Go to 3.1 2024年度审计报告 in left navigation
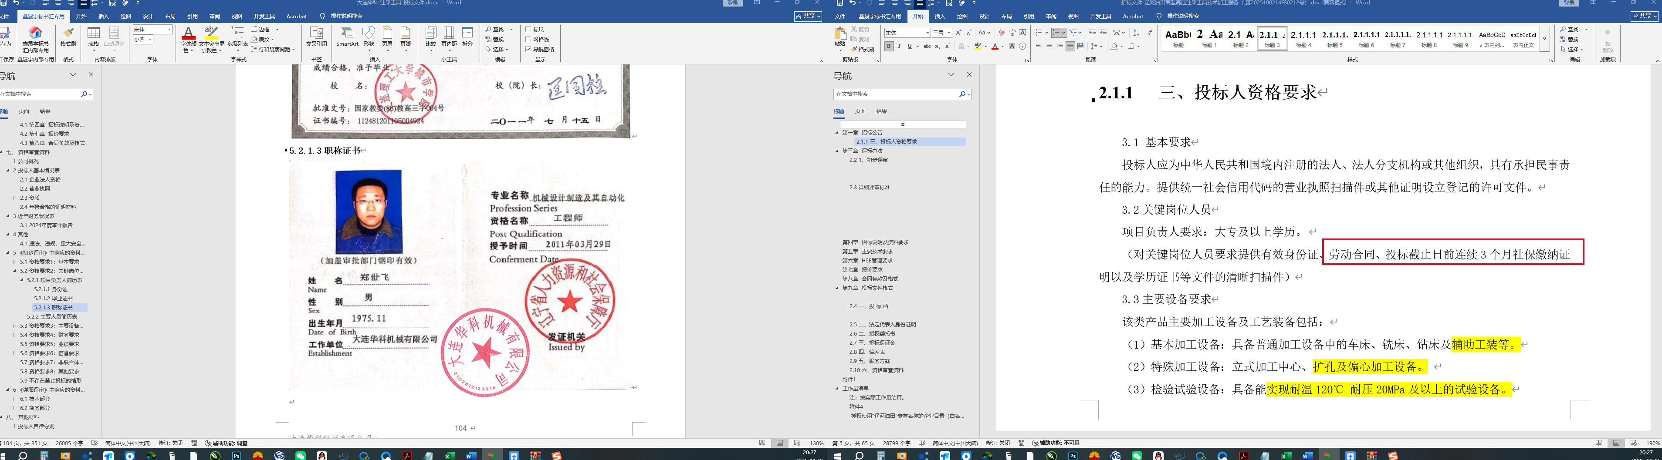Viewport: 1662px width, 460px height. 46,225
